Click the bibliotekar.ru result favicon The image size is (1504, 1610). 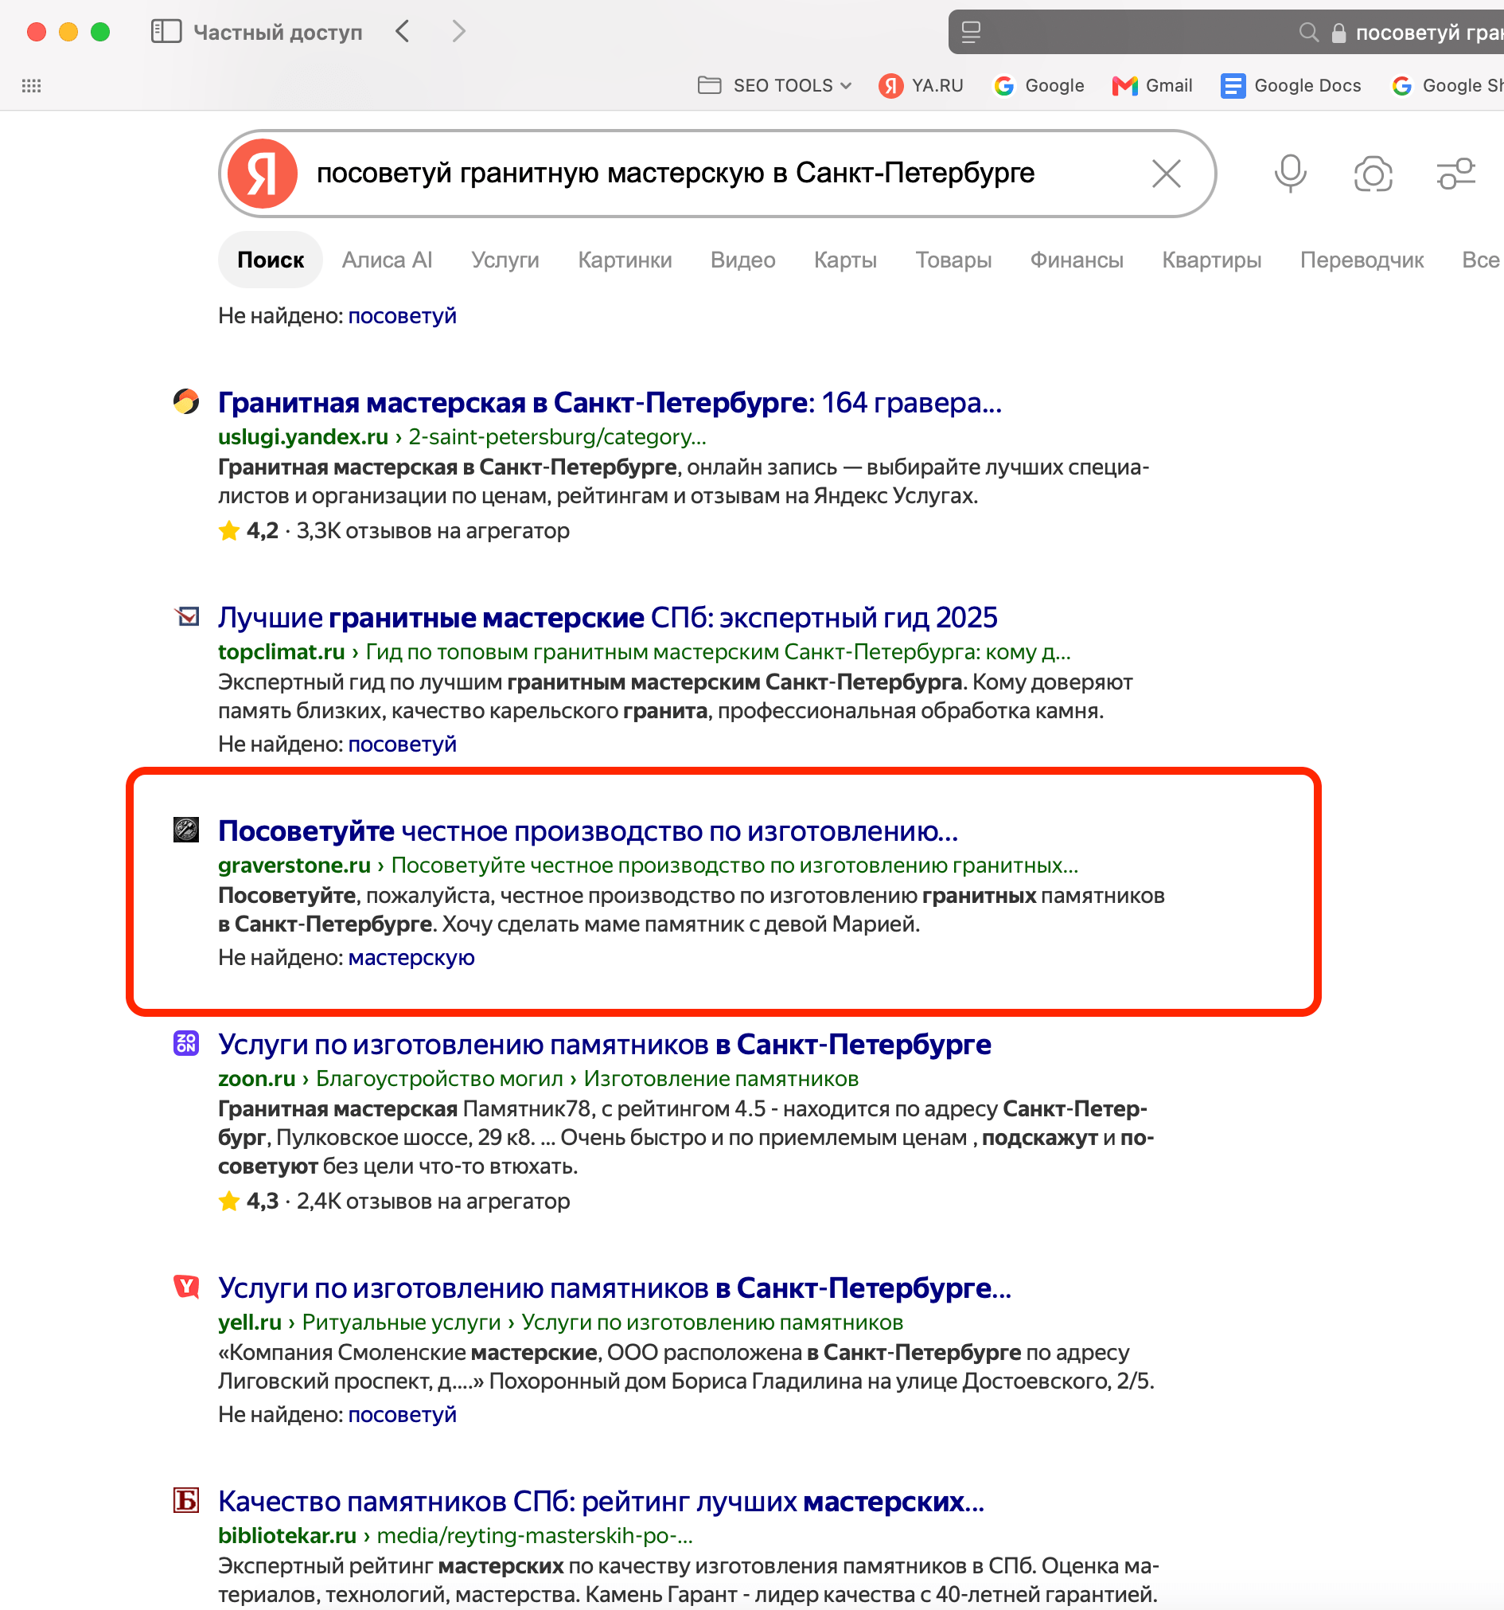[x=186, y=1500]
